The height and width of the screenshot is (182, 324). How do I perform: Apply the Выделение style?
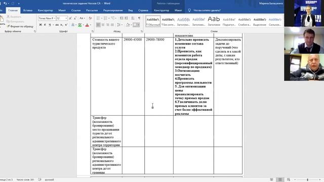coord(260,21)
